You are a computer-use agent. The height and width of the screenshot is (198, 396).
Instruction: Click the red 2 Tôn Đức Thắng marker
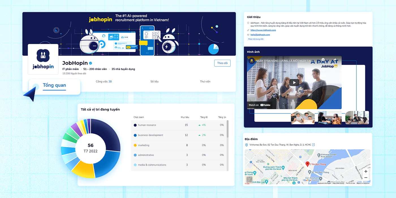pyautogui.click(x=307, y=164)
